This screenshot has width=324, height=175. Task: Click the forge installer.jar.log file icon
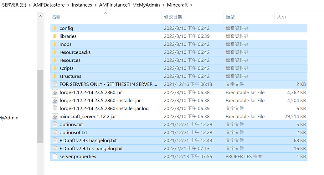click(55, 108)
